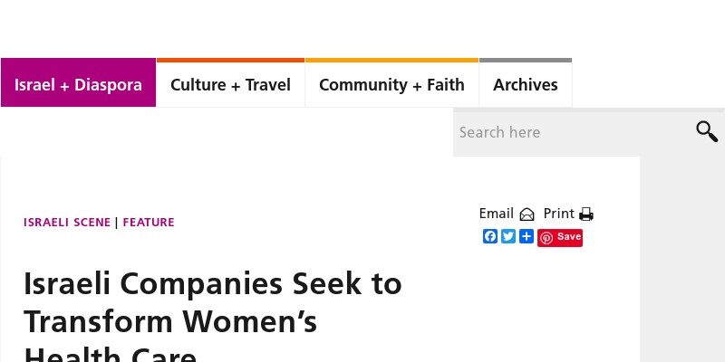
Task: Open the blue plus share icon
Action: tap(527, 236)
